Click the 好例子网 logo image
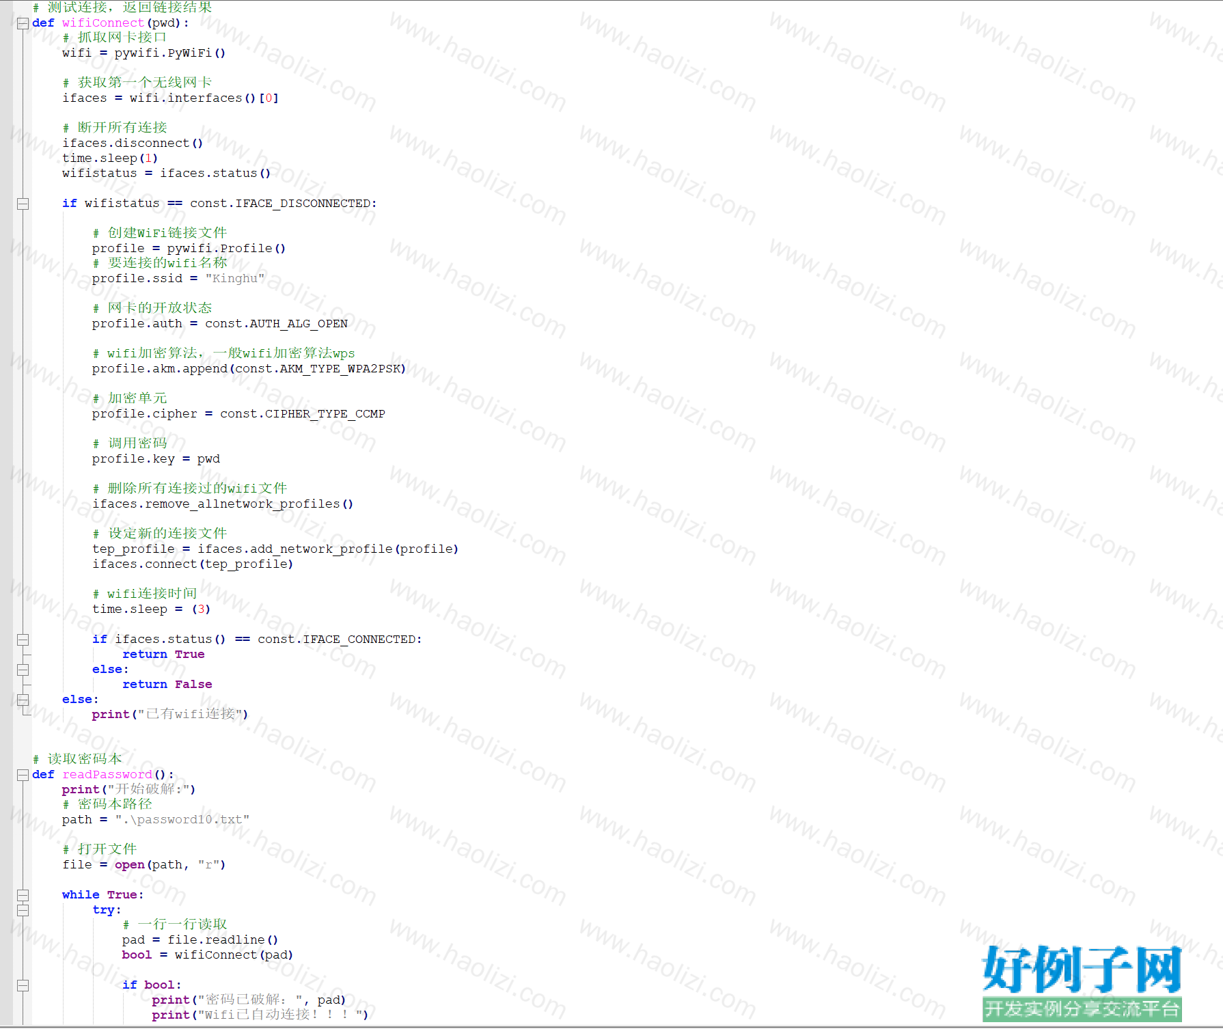Viewport: 1223px width, 1029px height. click(x=1082, y=970)
